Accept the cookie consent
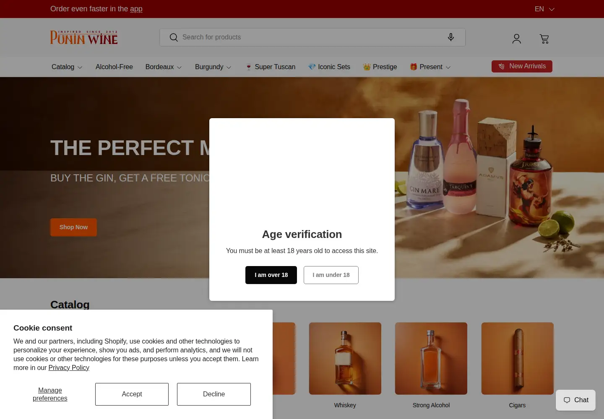Image resolution: width=604 pixels, height=419 pixels. (132, 394)
